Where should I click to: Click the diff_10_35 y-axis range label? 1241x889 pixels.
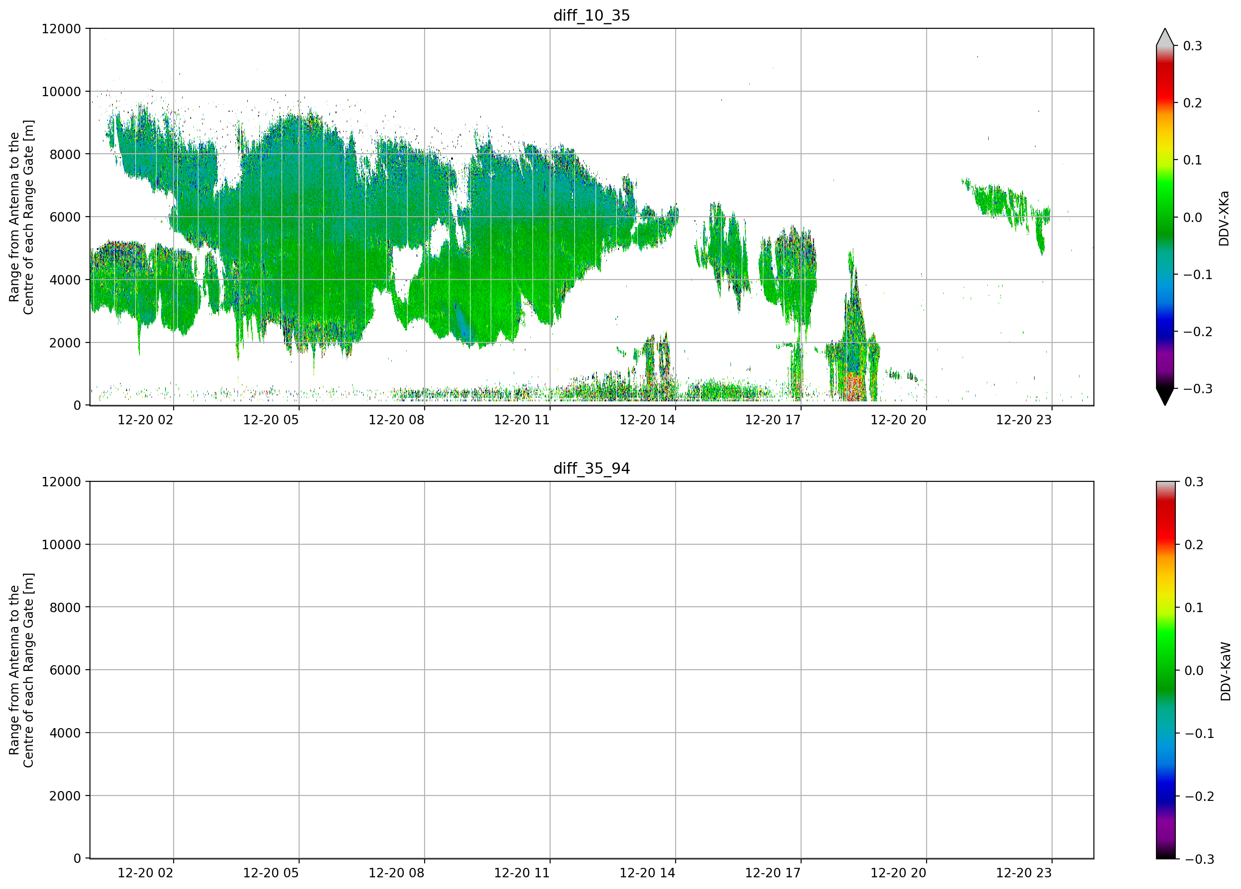click(x=21, y=217)
